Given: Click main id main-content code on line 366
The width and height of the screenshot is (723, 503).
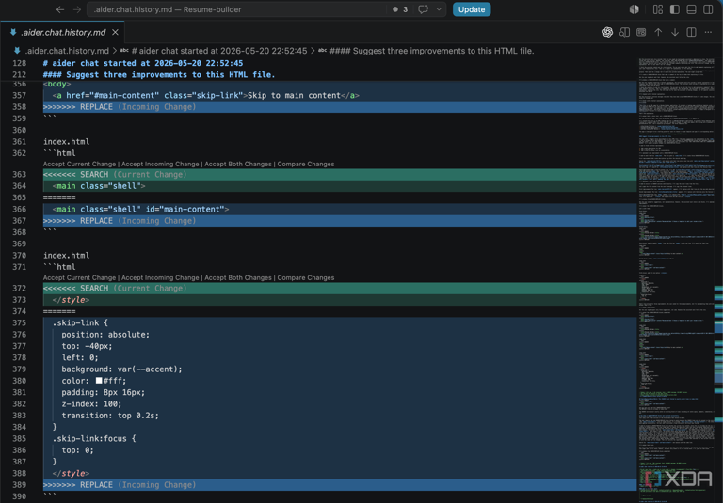Looking at the screenshot, I should coord(140,209).
